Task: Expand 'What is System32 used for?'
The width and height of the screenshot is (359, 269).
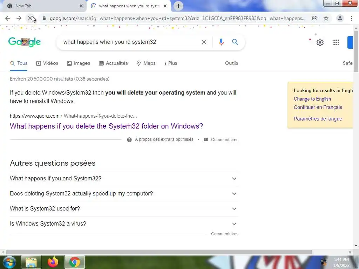Action: 124,209
